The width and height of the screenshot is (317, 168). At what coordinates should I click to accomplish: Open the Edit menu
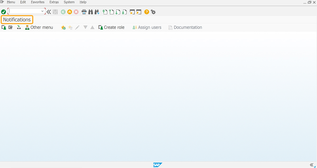(x=23, y=2)
